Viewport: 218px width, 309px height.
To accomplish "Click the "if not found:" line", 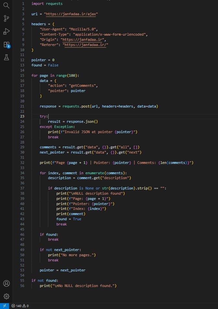I will coord(45,280).
